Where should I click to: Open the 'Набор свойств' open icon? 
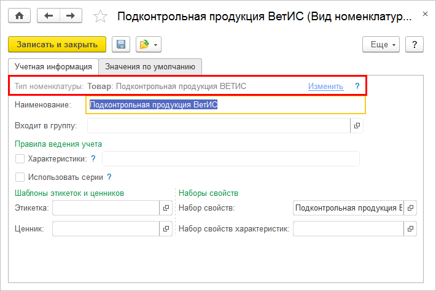coord(410,208)
